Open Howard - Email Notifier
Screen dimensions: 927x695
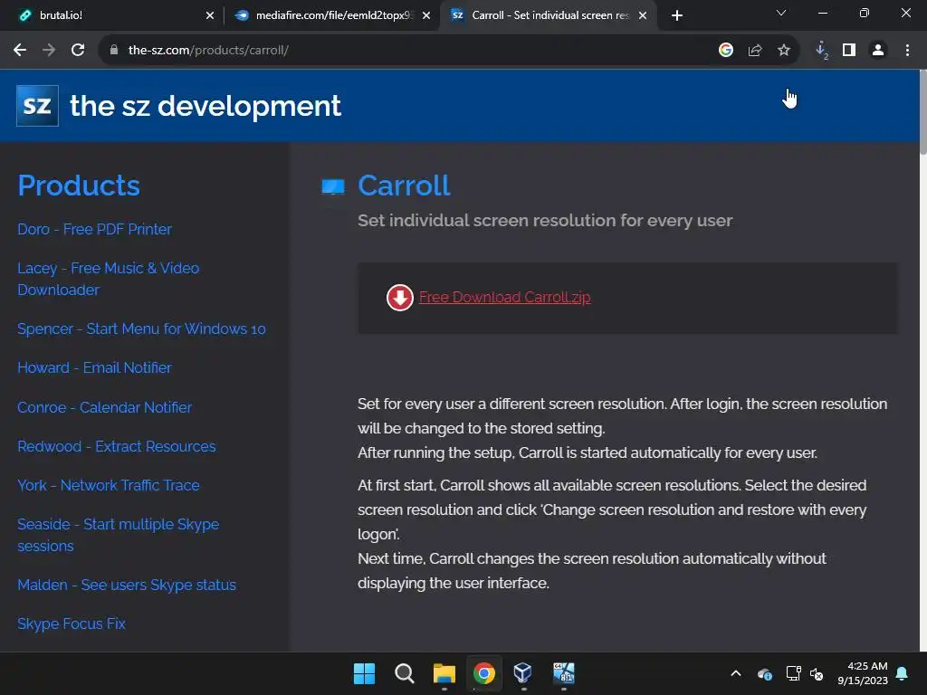[94, 367]
